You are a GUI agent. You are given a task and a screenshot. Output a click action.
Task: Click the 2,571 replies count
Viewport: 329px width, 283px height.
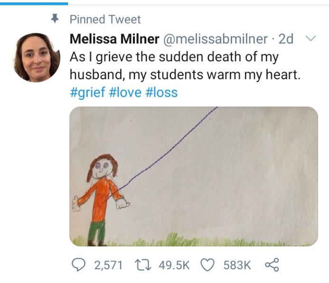[108, 265]
